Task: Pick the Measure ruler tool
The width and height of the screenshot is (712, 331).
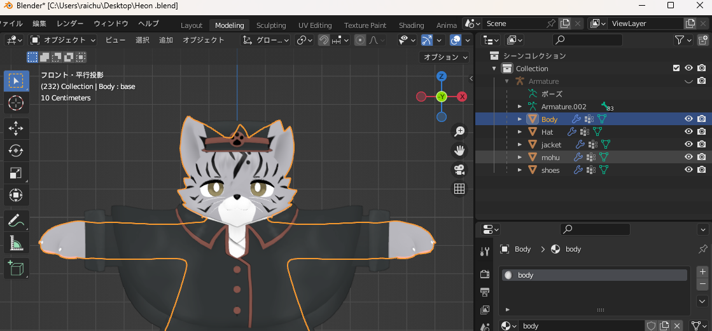Action: pyautogui.click(x=17, y=243)
